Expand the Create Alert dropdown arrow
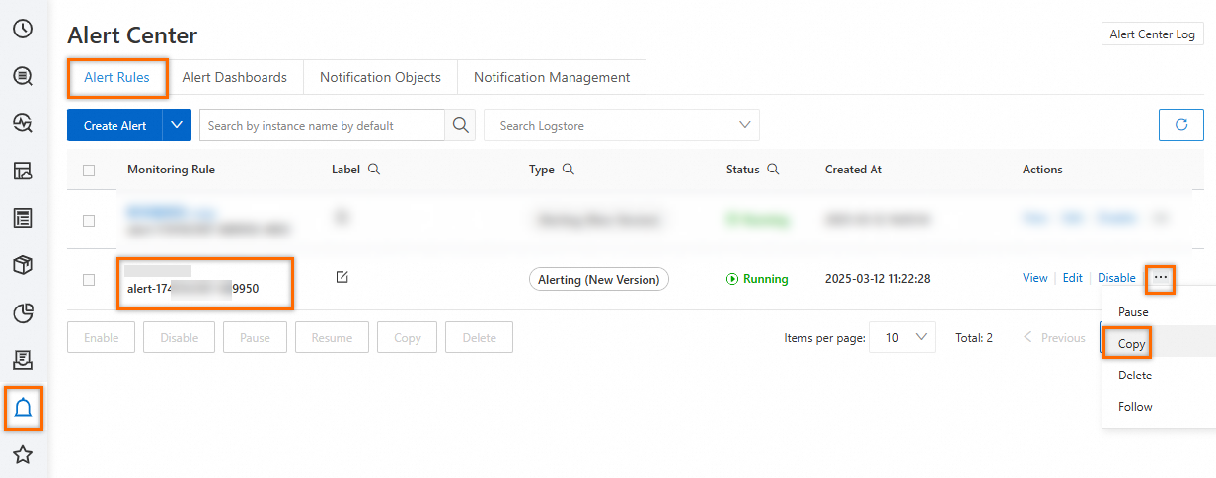The image size is (1216, 478). coord(177,125)
